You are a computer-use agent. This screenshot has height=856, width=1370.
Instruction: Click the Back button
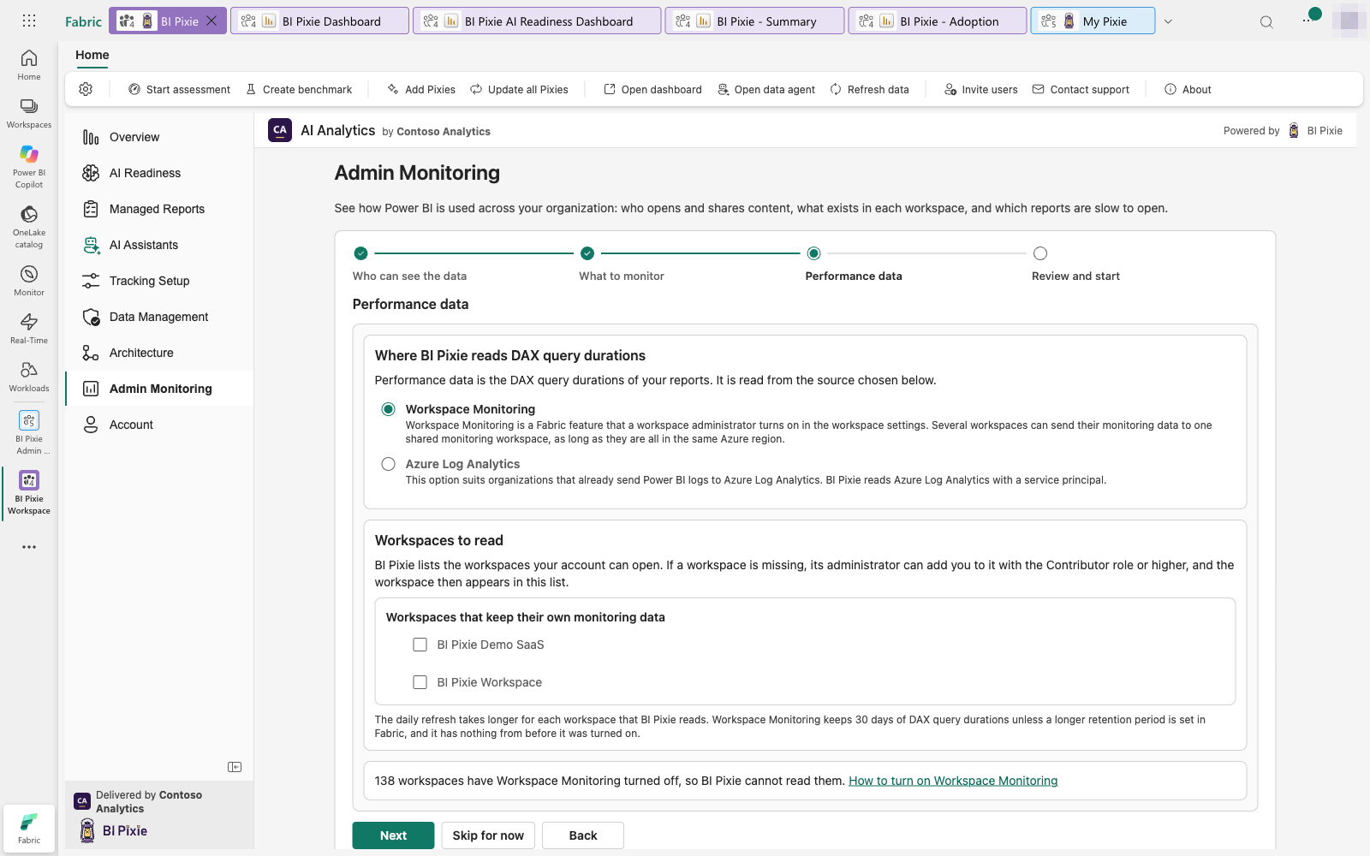583,835
